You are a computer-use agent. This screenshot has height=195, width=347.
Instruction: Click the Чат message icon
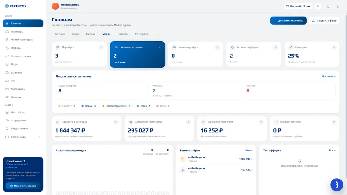[7, 80]
